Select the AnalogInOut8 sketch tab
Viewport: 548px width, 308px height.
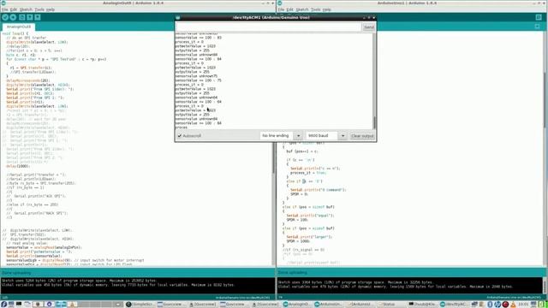coord(19,27)
